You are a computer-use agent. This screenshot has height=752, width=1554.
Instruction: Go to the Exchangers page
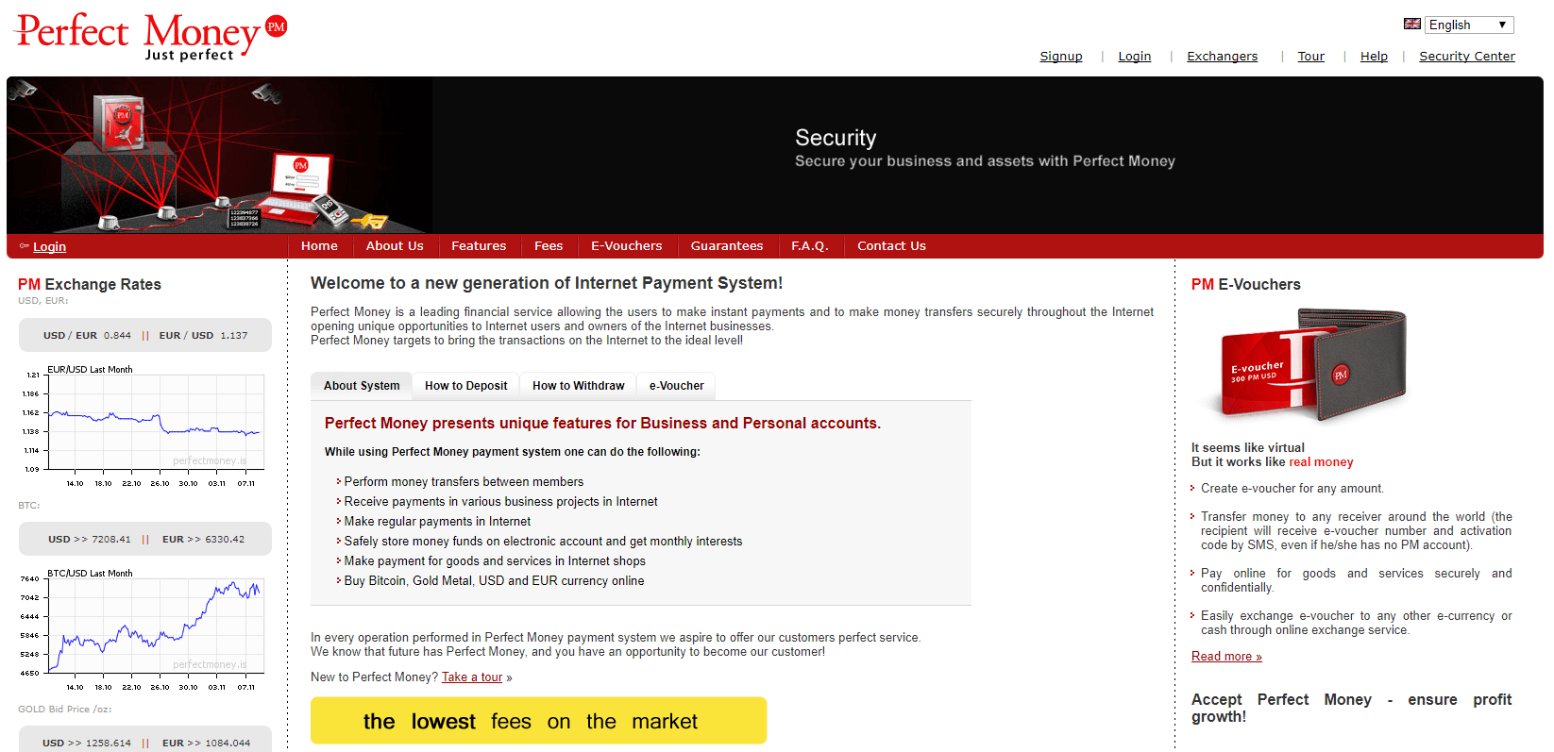click(x=1223, y=57)
